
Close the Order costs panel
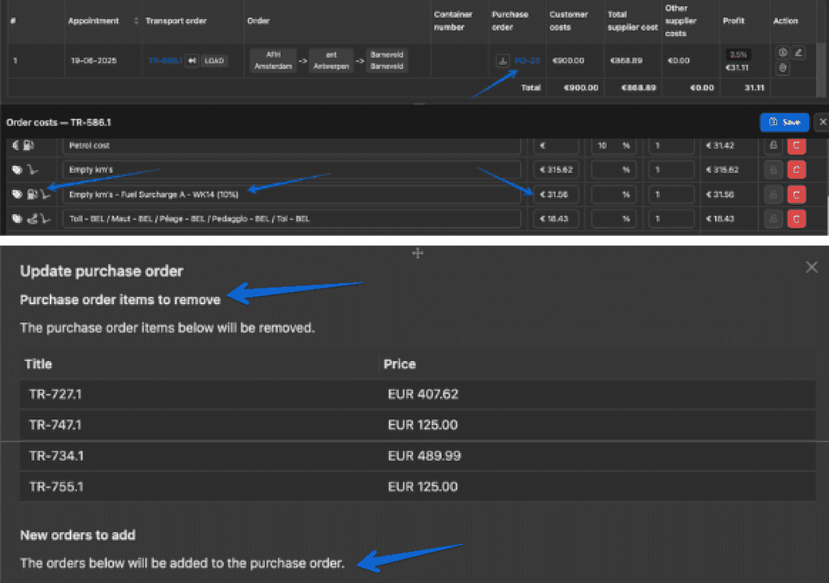click(822, 122)
